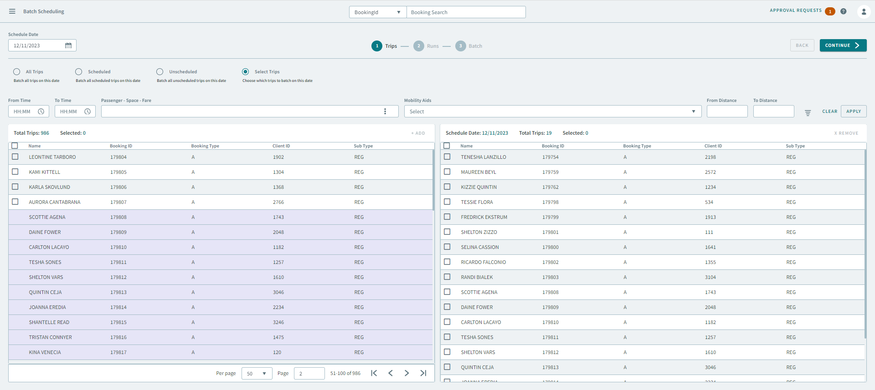The width and height of the screenshot is (875, 390).
Task: Select the Unscheduled radio option
Action: pos(160,72)
